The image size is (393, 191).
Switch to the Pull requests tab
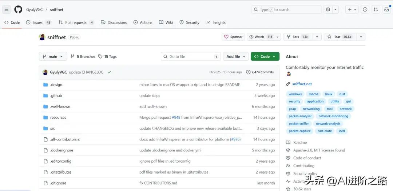[x=76, y=23]
